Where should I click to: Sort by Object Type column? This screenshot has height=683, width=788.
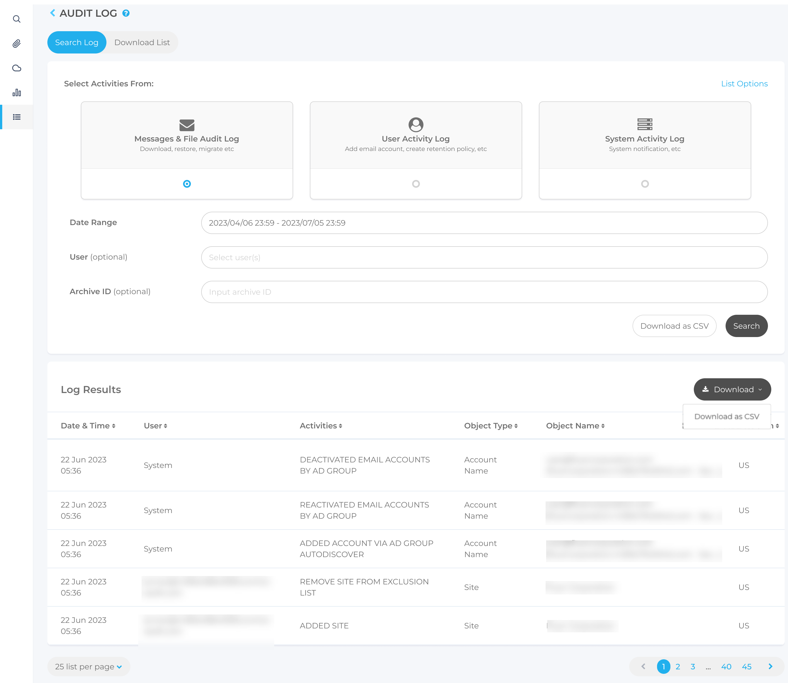coord(491,426)
